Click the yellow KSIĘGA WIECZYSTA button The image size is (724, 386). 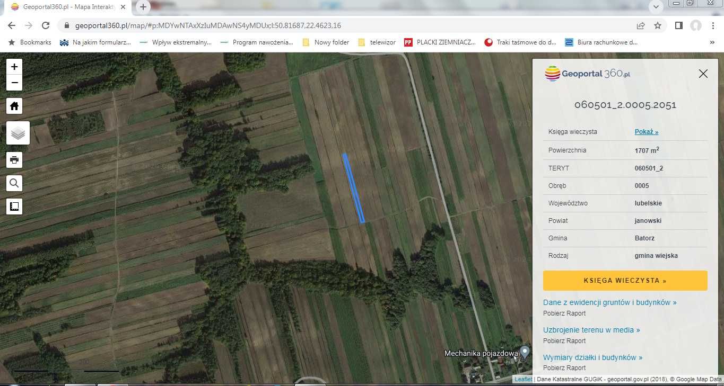coord(625,281)
